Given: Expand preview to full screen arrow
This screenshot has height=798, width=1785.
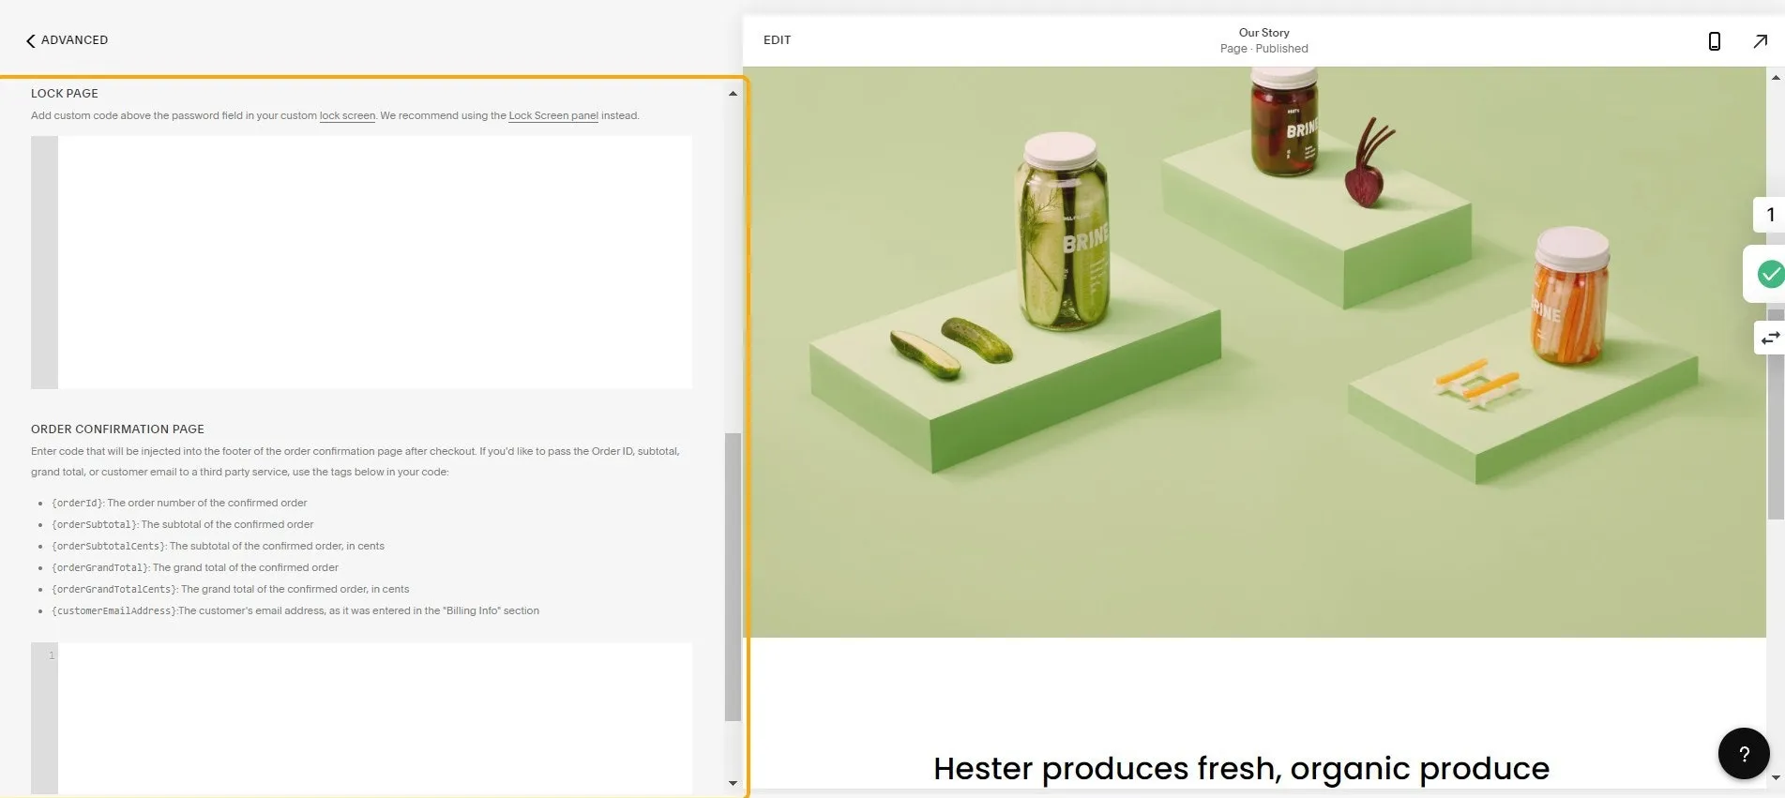Looking at the screenshot, I should pos(1760,41).
